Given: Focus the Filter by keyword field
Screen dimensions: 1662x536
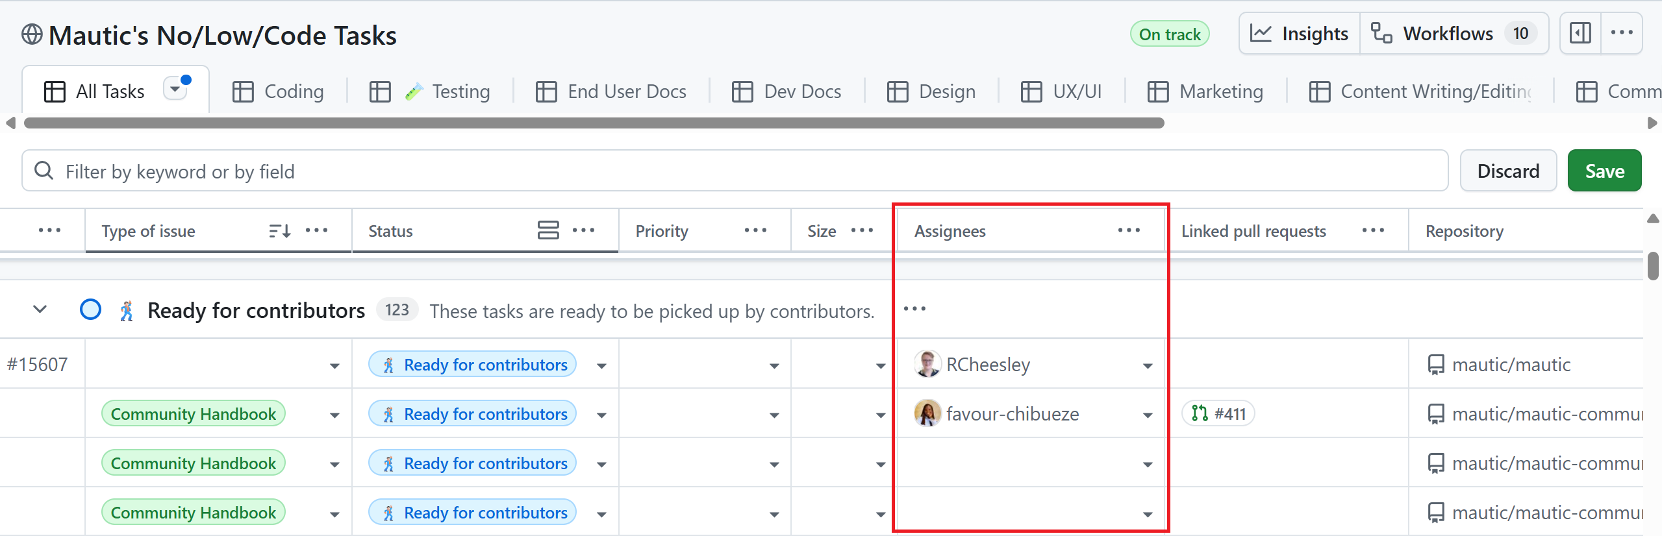Looking at the screenshot, I should [735, 171].
